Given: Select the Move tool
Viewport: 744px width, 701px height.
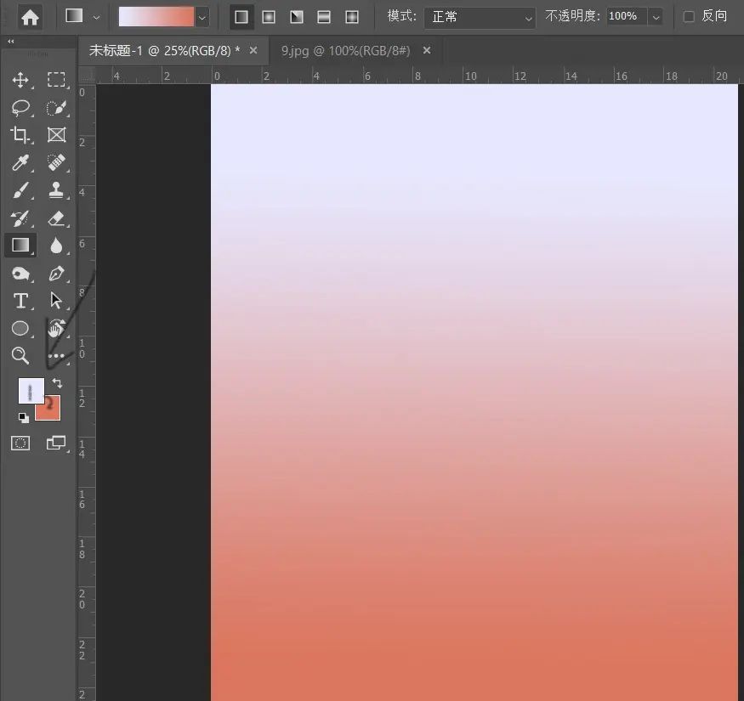Looking at the screenshot, I should [x=20, y=80].
